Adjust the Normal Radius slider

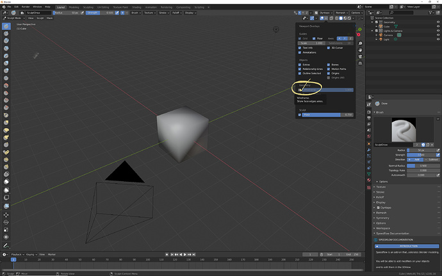[423, 166]
